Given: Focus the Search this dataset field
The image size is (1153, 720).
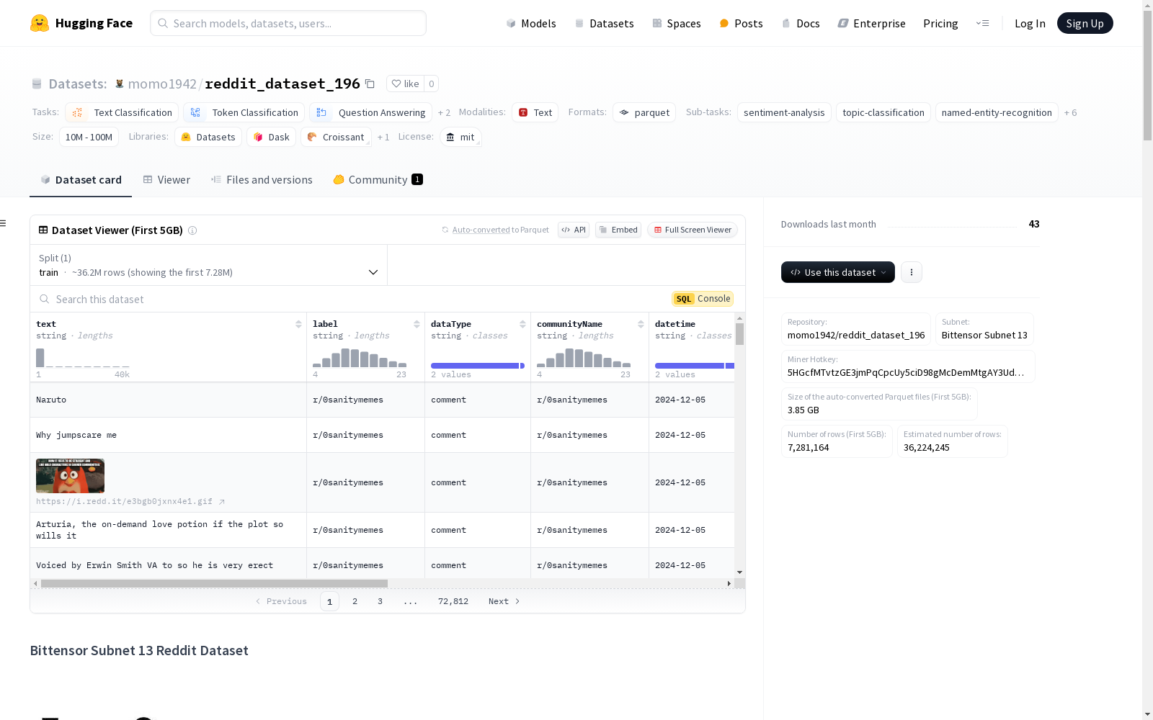Looking at the screenshot, I should click(351, 299).
